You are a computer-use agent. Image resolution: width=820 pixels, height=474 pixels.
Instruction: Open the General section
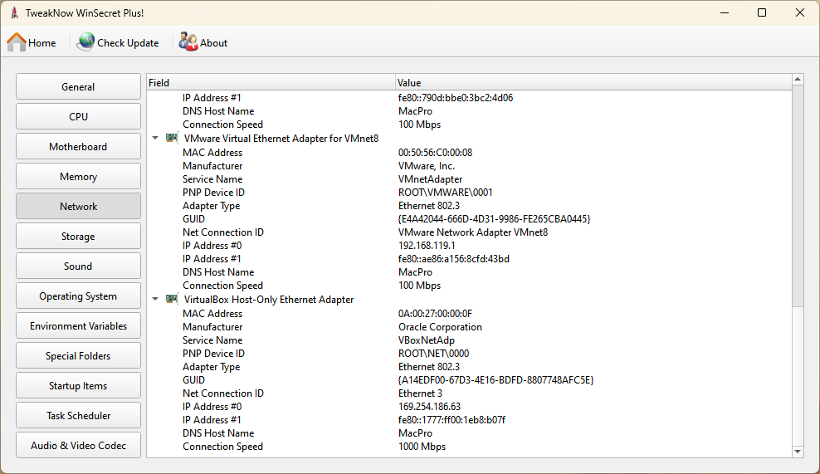click(x=79, y=86)
